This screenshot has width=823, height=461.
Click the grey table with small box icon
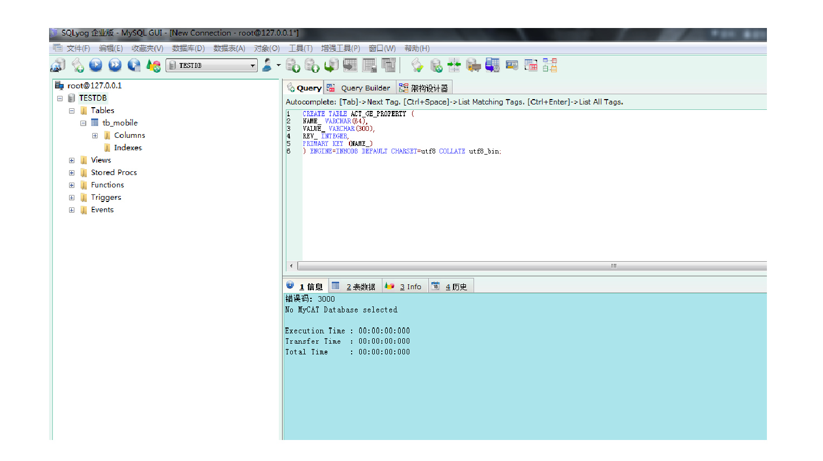(369, 65)
